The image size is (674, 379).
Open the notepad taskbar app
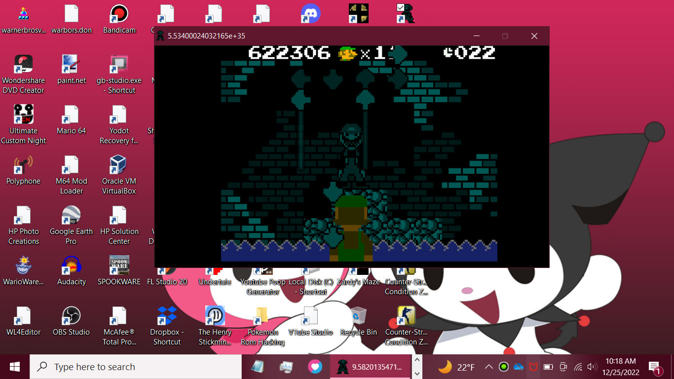258,367
